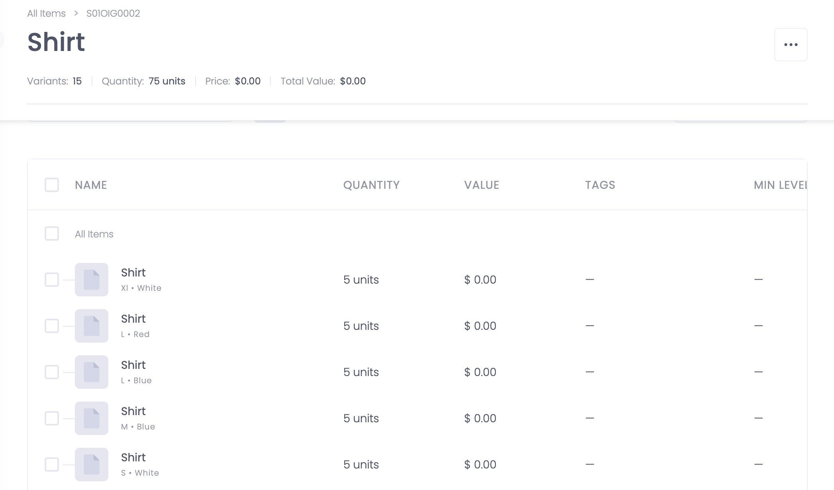Select the XL White shirt checkbox
The width and height of the screenshot is (834, 490).
[x=52, y=280]
